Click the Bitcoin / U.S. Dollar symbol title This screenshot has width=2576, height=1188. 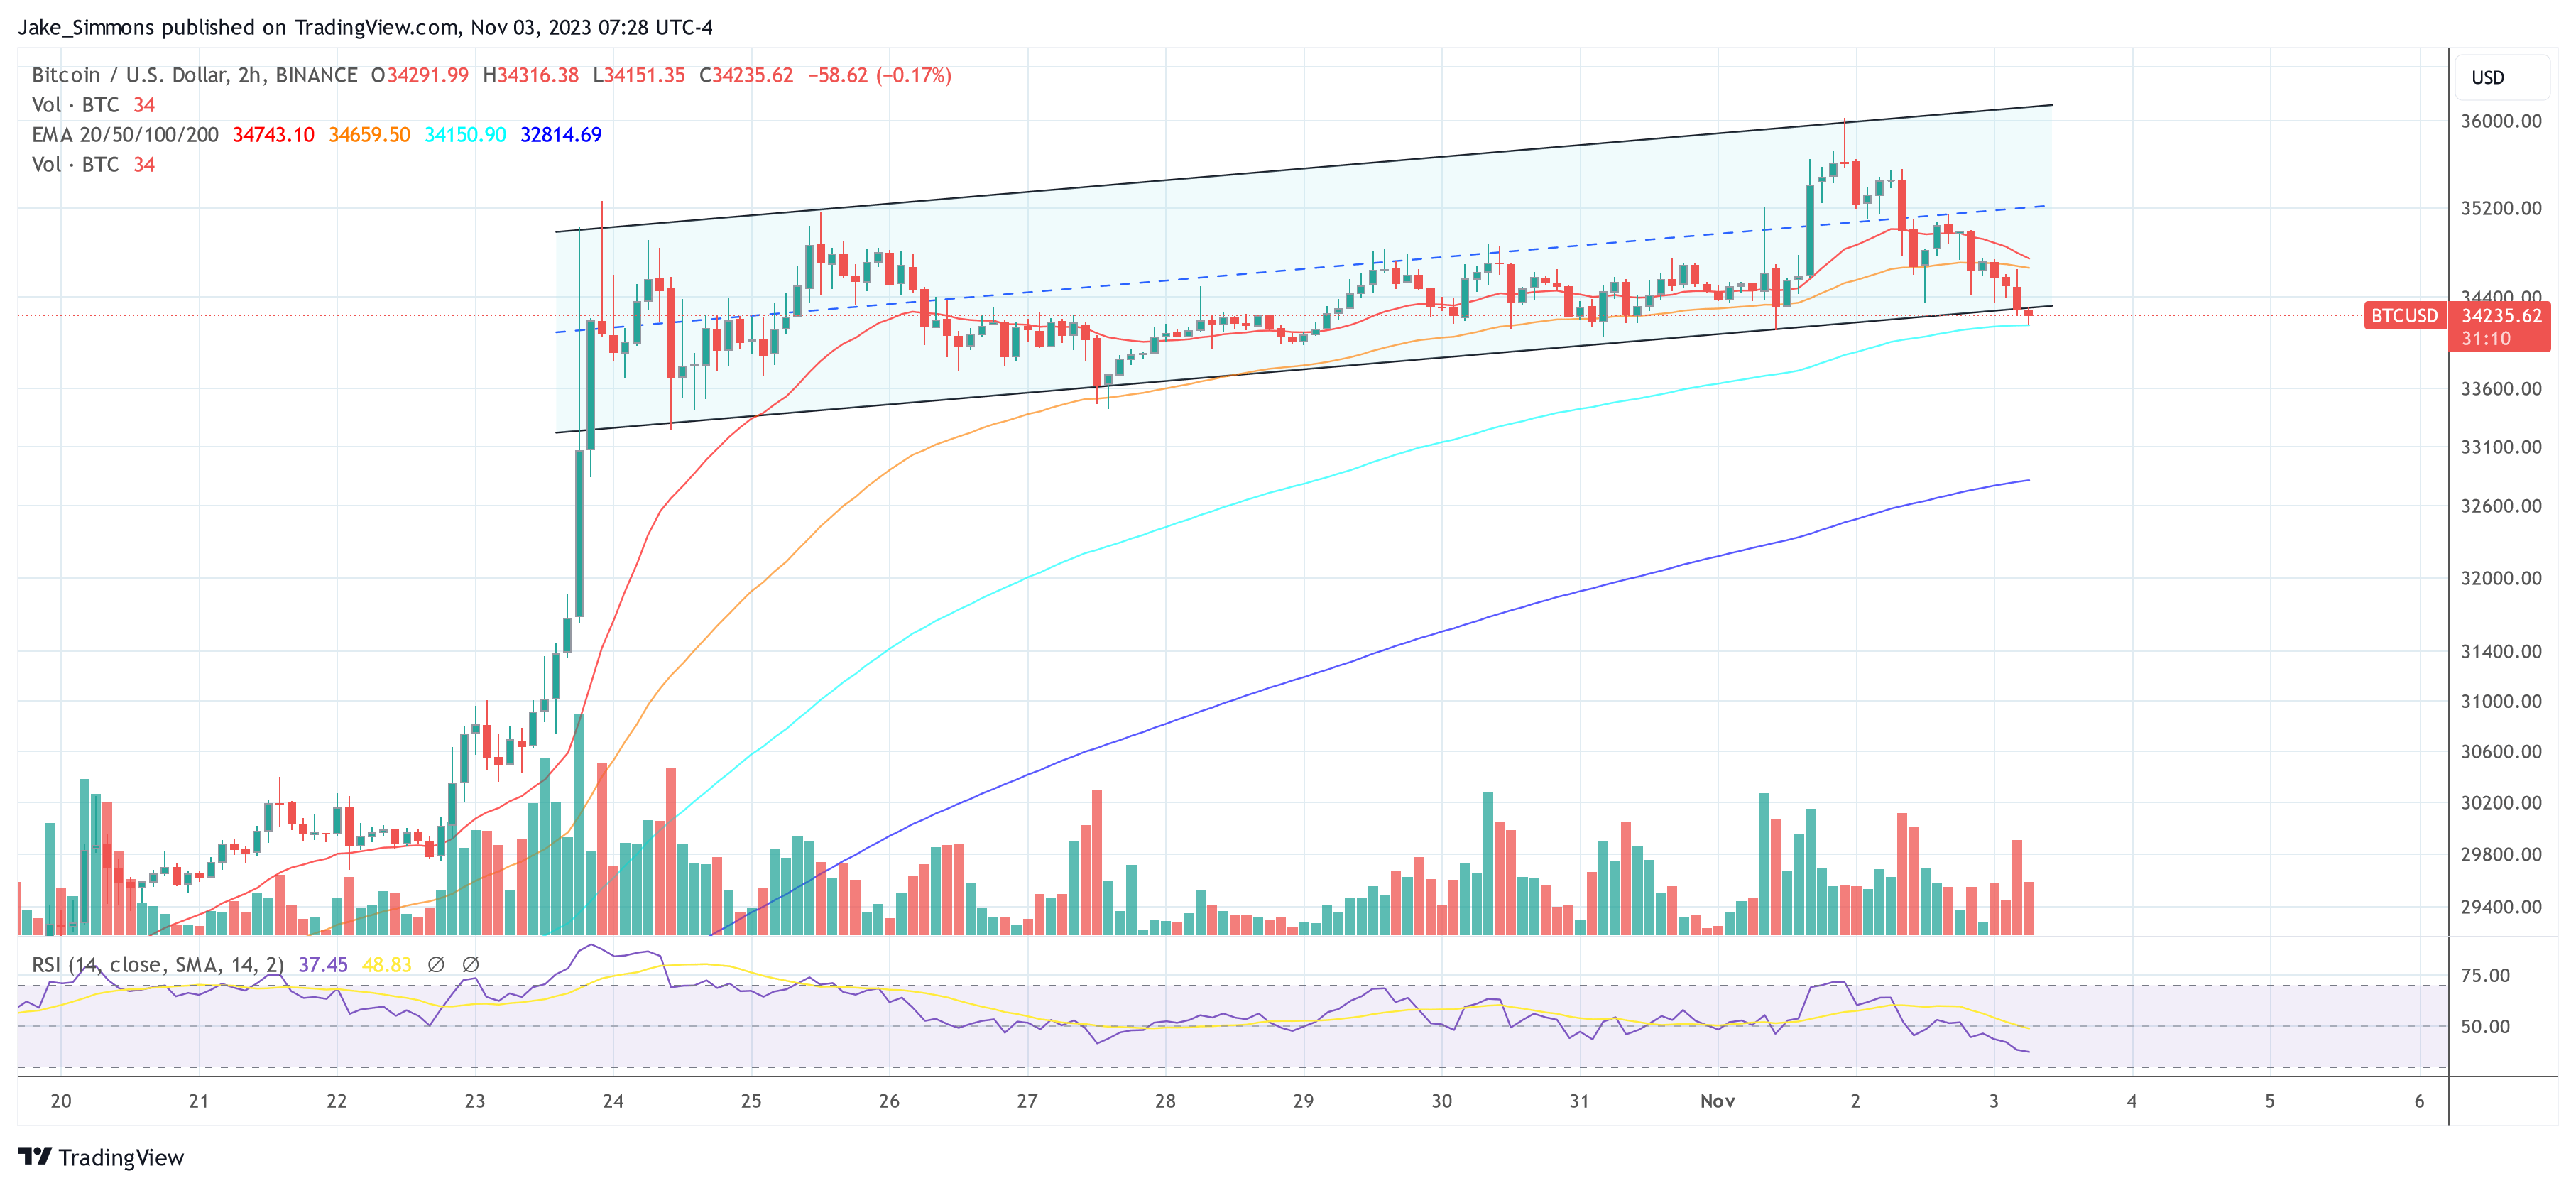point(194,75)
